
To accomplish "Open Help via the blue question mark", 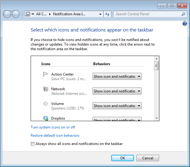I will [185, 24].
